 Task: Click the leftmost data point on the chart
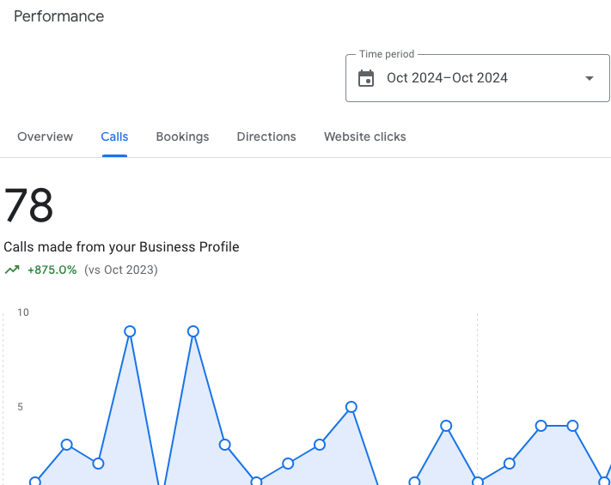[35, 482]
